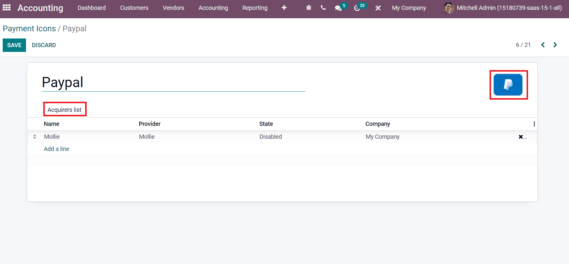Open optional columns kebab menu
Screen dimensions: 569x264
pyautogui.click(x=534, y=124)
